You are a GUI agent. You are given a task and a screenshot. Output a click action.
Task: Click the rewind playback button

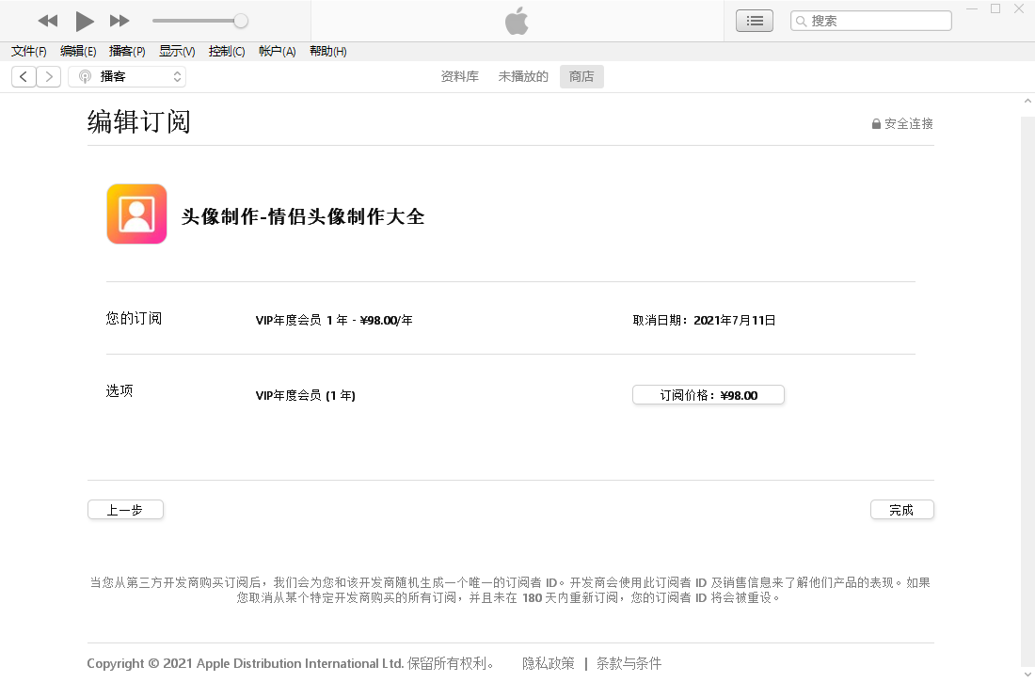coord(48,21)
